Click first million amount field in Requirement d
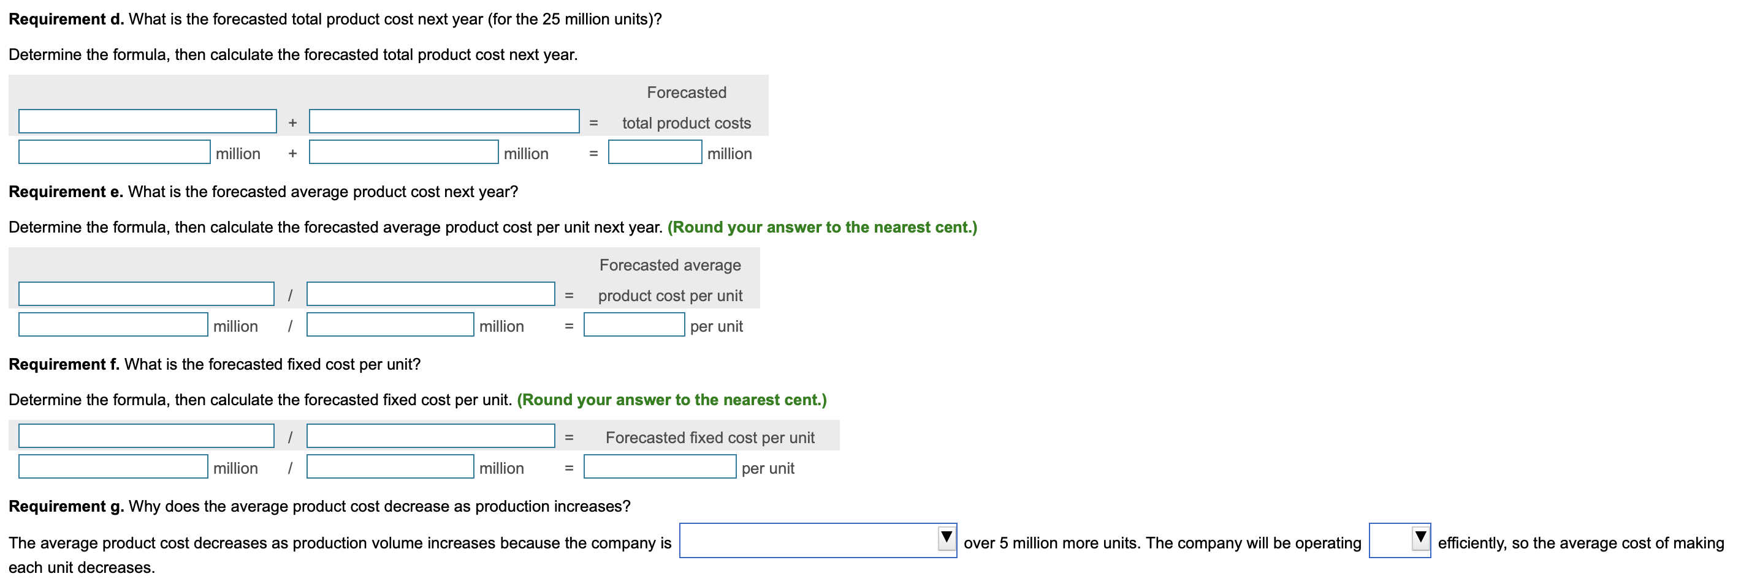This screenshot has width=1741, height=579. pyautogui.click(x=114, y=152)
